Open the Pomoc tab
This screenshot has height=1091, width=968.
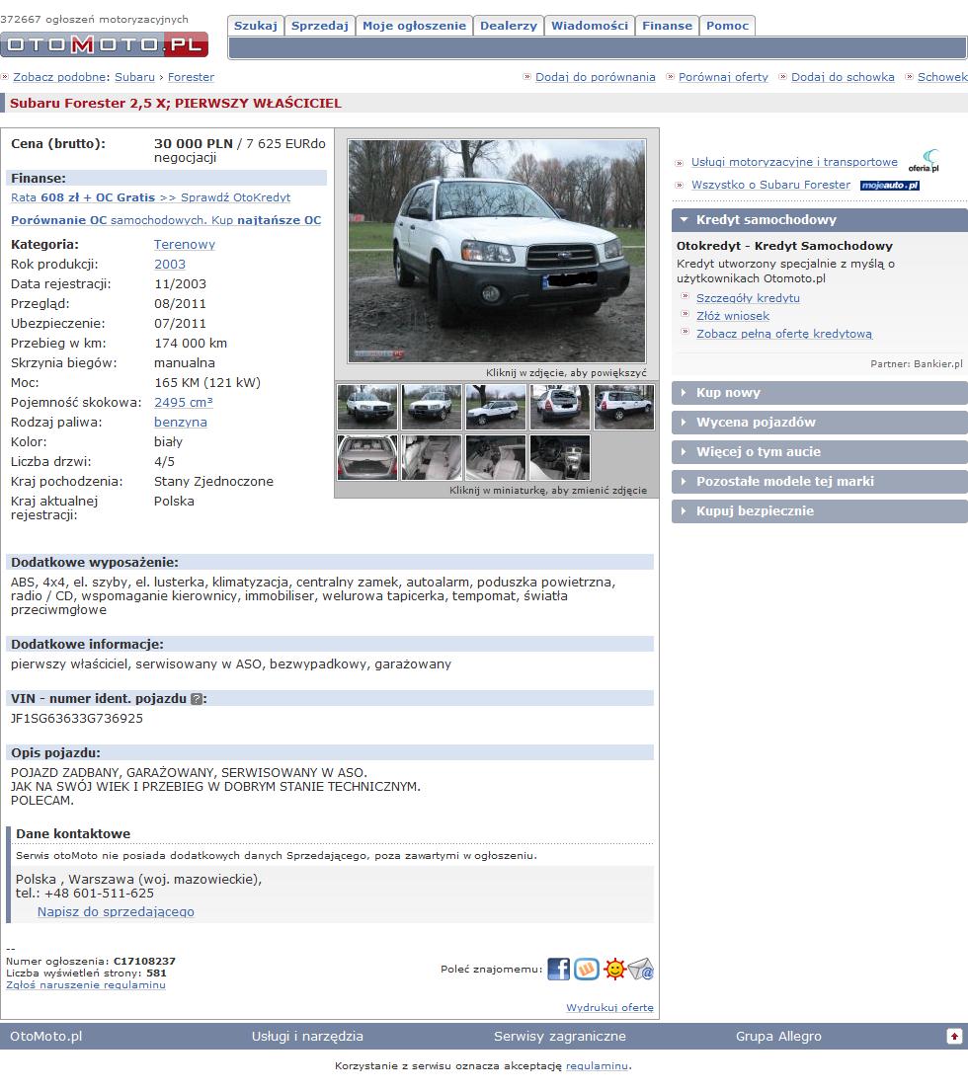point(727,26)
